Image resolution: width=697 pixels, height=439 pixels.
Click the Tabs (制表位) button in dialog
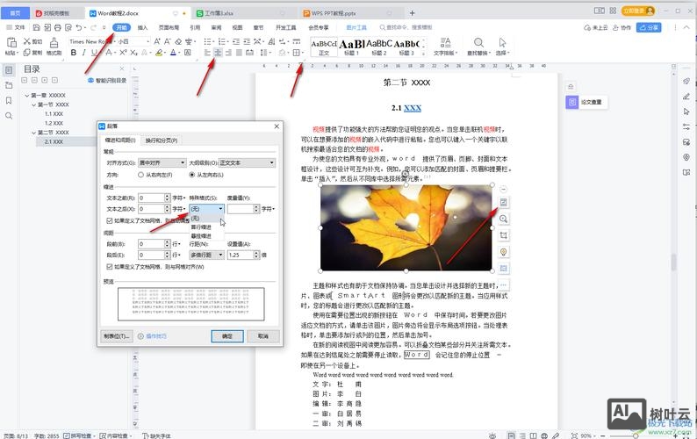(x=117, y=336)
